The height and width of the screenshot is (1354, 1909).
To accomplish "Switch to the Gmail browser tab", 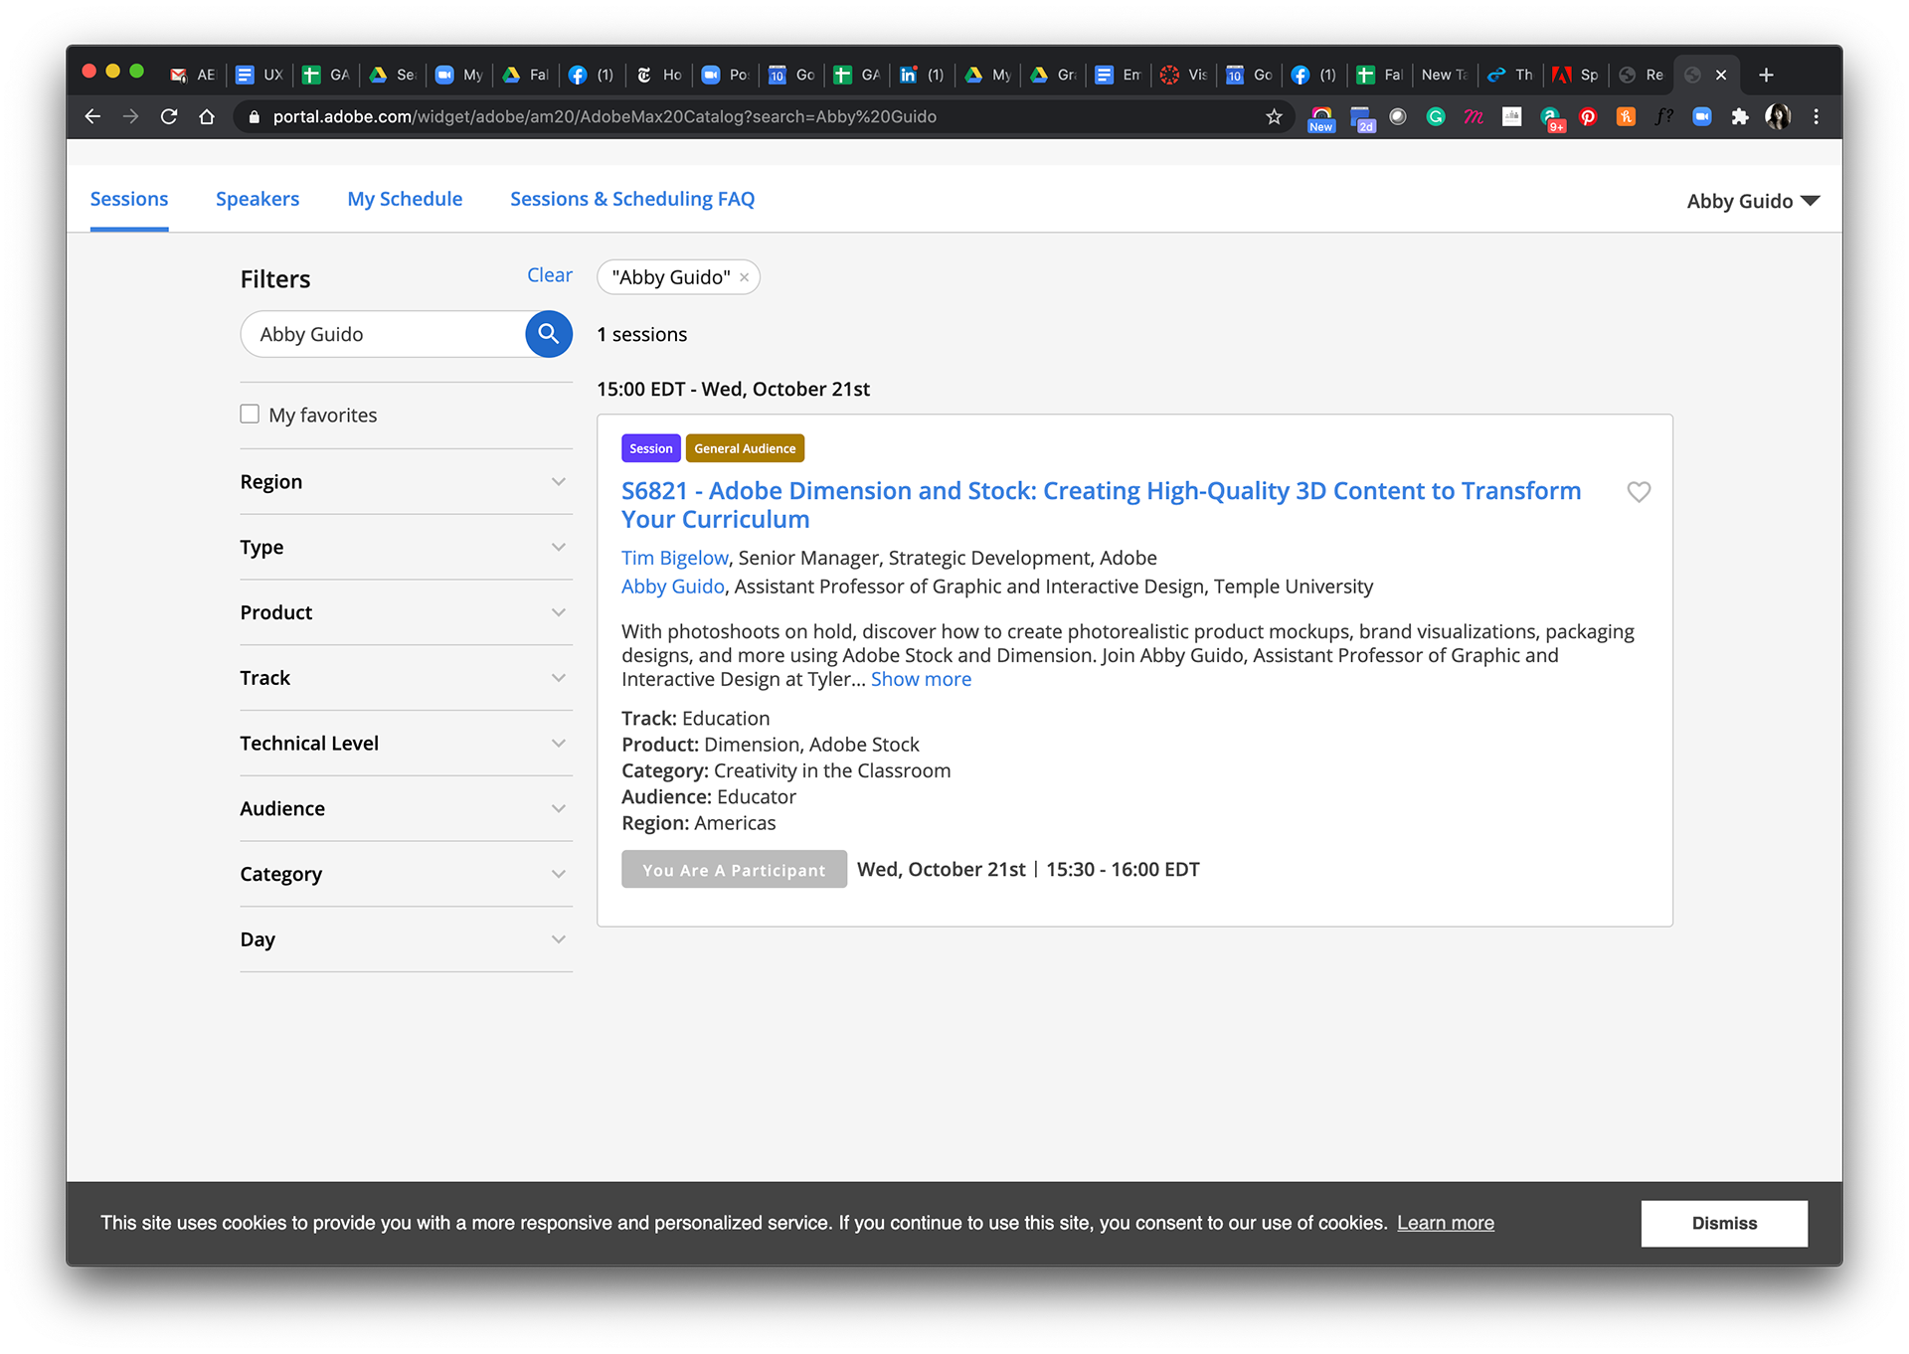I will 193,75.
